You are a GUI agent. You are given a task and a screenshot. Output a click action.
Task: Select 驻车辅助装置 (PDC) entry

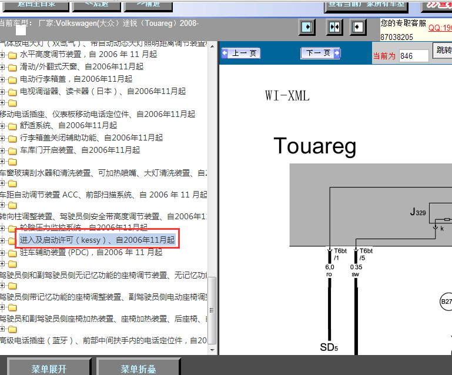click(x=91, y=253)
